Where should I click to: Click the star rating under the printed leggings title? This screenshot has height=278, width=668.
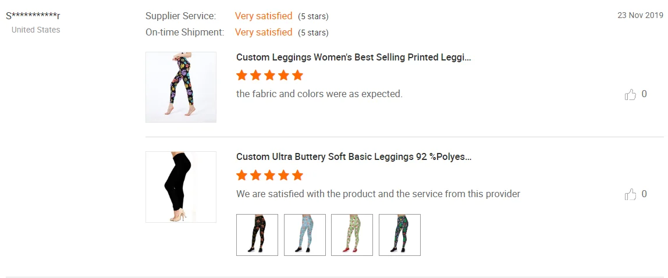click(269, 76)
